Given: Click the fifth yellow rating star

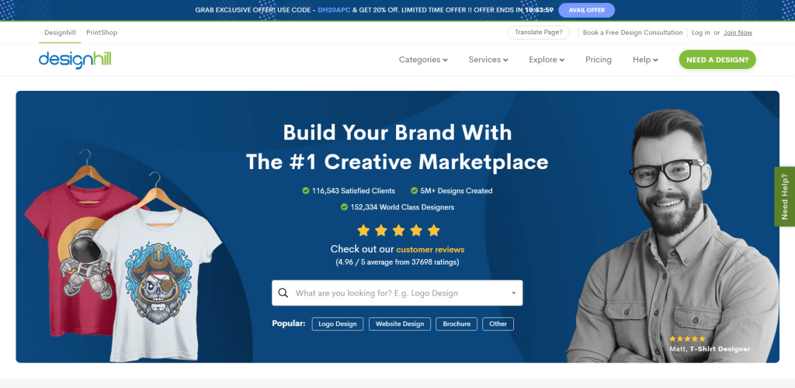Looking at the screenshot, I should pos(433,231).
